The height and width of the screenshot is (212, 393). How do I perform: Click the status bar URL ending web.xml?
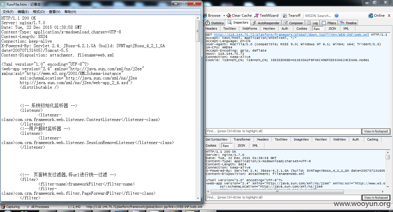144,207
